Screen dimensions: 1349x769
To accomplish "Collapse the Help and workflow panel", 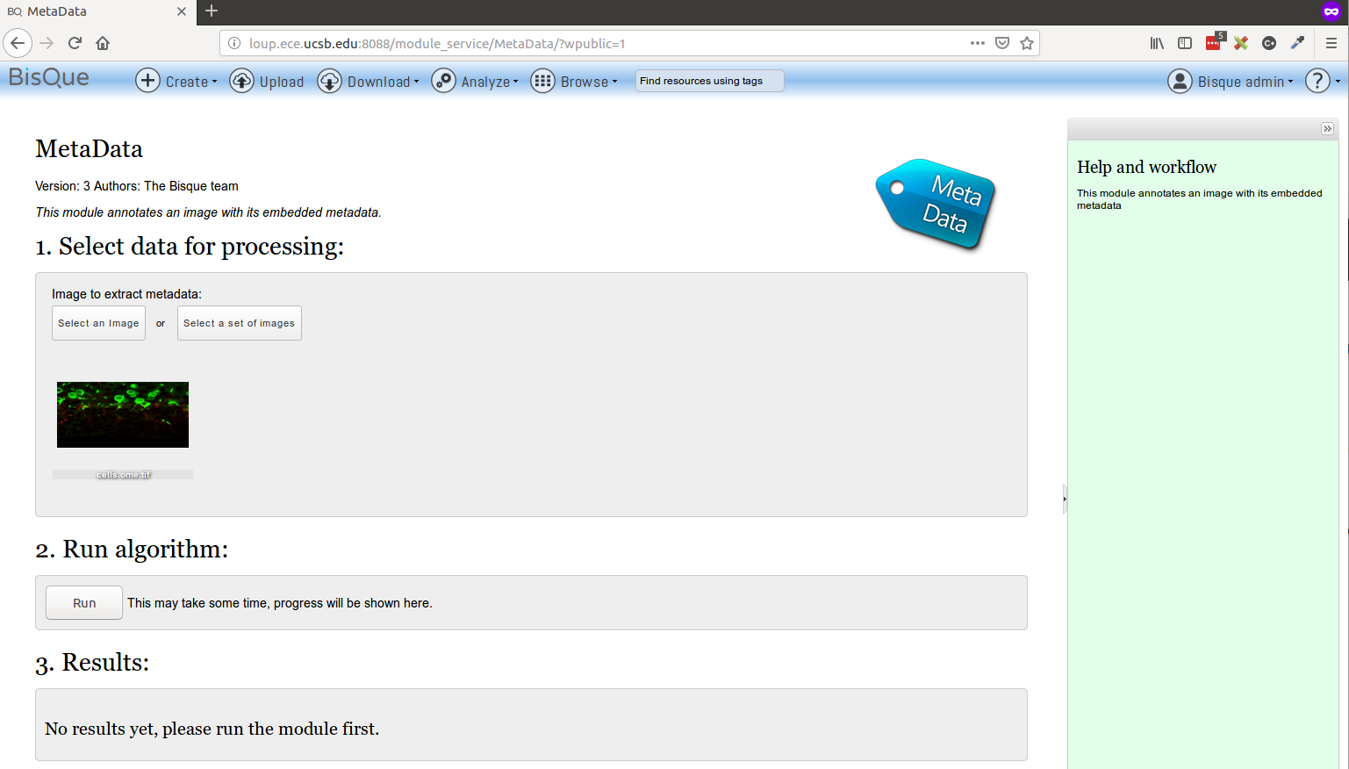I will point(1327,129).
